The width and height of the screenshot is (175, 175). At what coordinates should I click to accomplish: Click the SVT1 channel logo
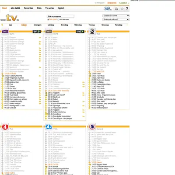pos(5,31)
